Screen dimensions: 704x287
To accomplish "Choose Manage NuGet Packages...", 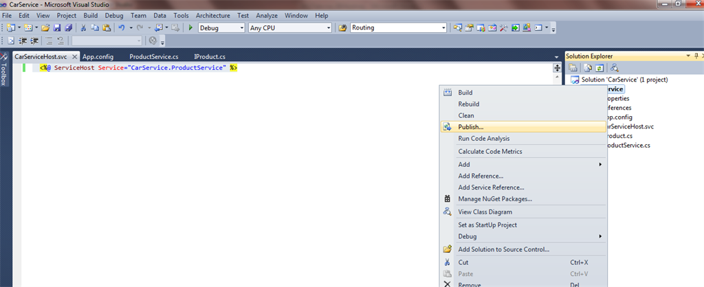I will [x=523, y=198].
